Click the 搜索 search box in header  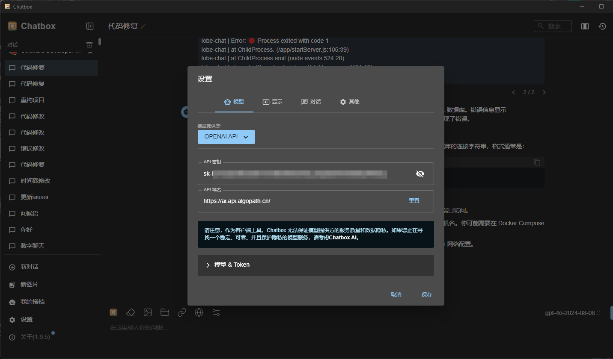coord(553,26)
